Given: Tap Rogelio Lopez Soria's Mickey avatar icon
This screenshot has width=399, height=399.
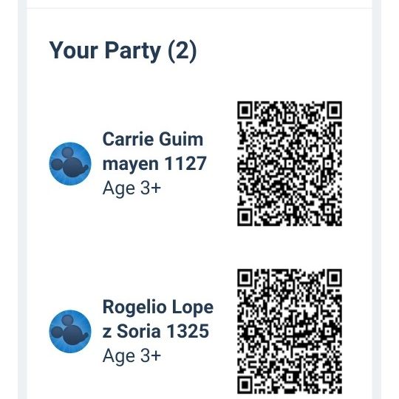Looking at the screenshot, I should pos(70,331).
